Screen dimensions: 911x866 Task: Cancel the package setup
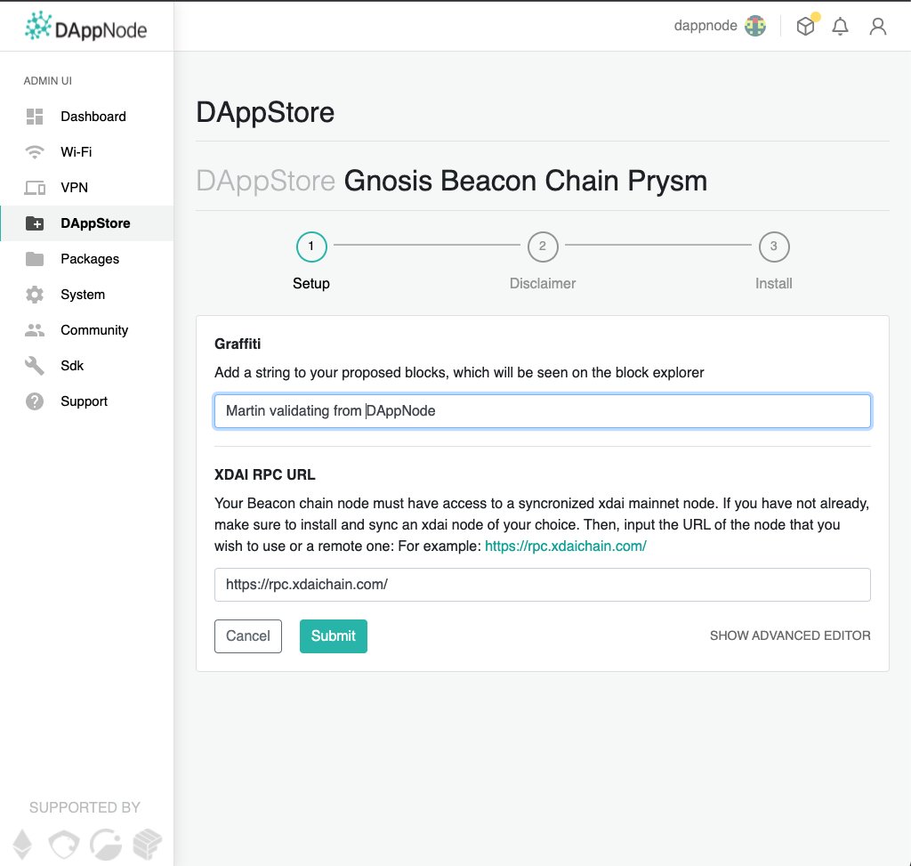click(x=248, y=635)
